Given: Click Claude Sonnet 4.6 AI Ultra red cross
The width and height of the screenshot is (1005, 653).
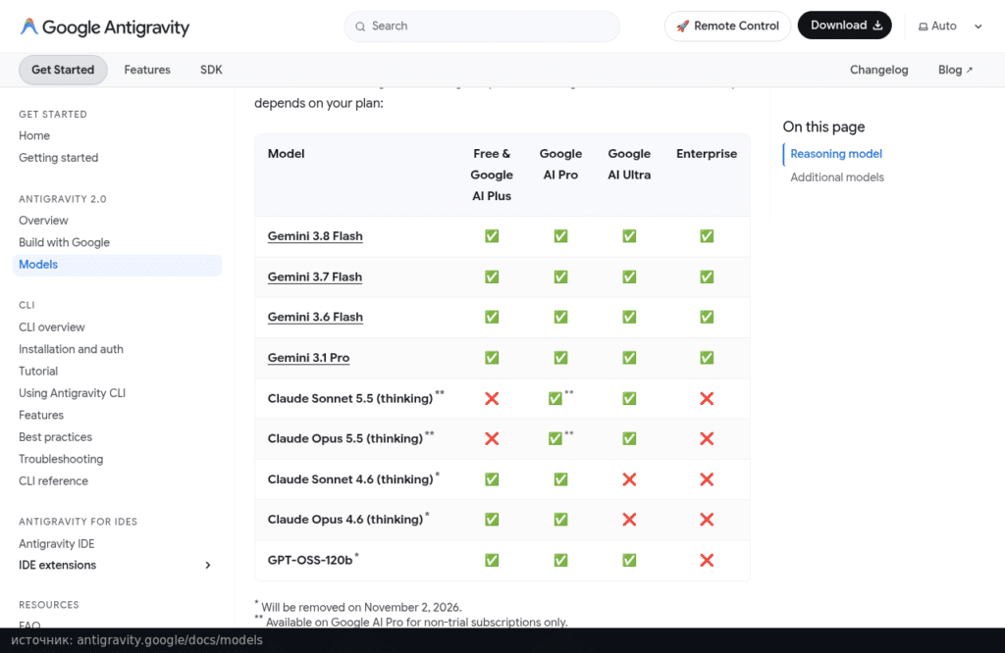Looking at the screenshot, I should click(629, 479).
